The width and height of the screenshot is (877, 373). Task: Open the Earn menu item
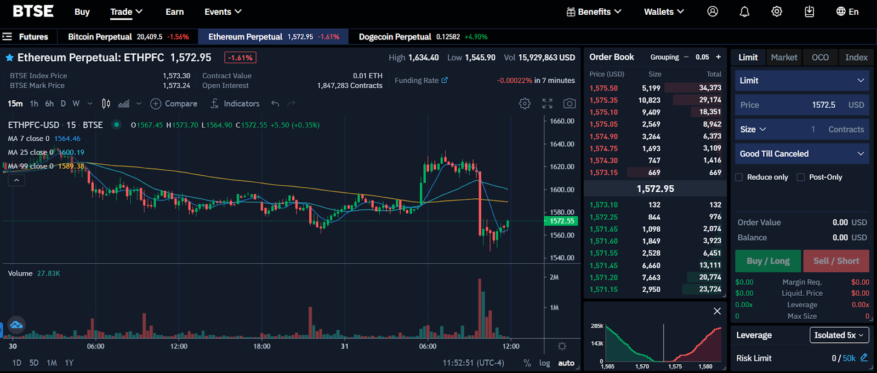(x=175, y=12)
